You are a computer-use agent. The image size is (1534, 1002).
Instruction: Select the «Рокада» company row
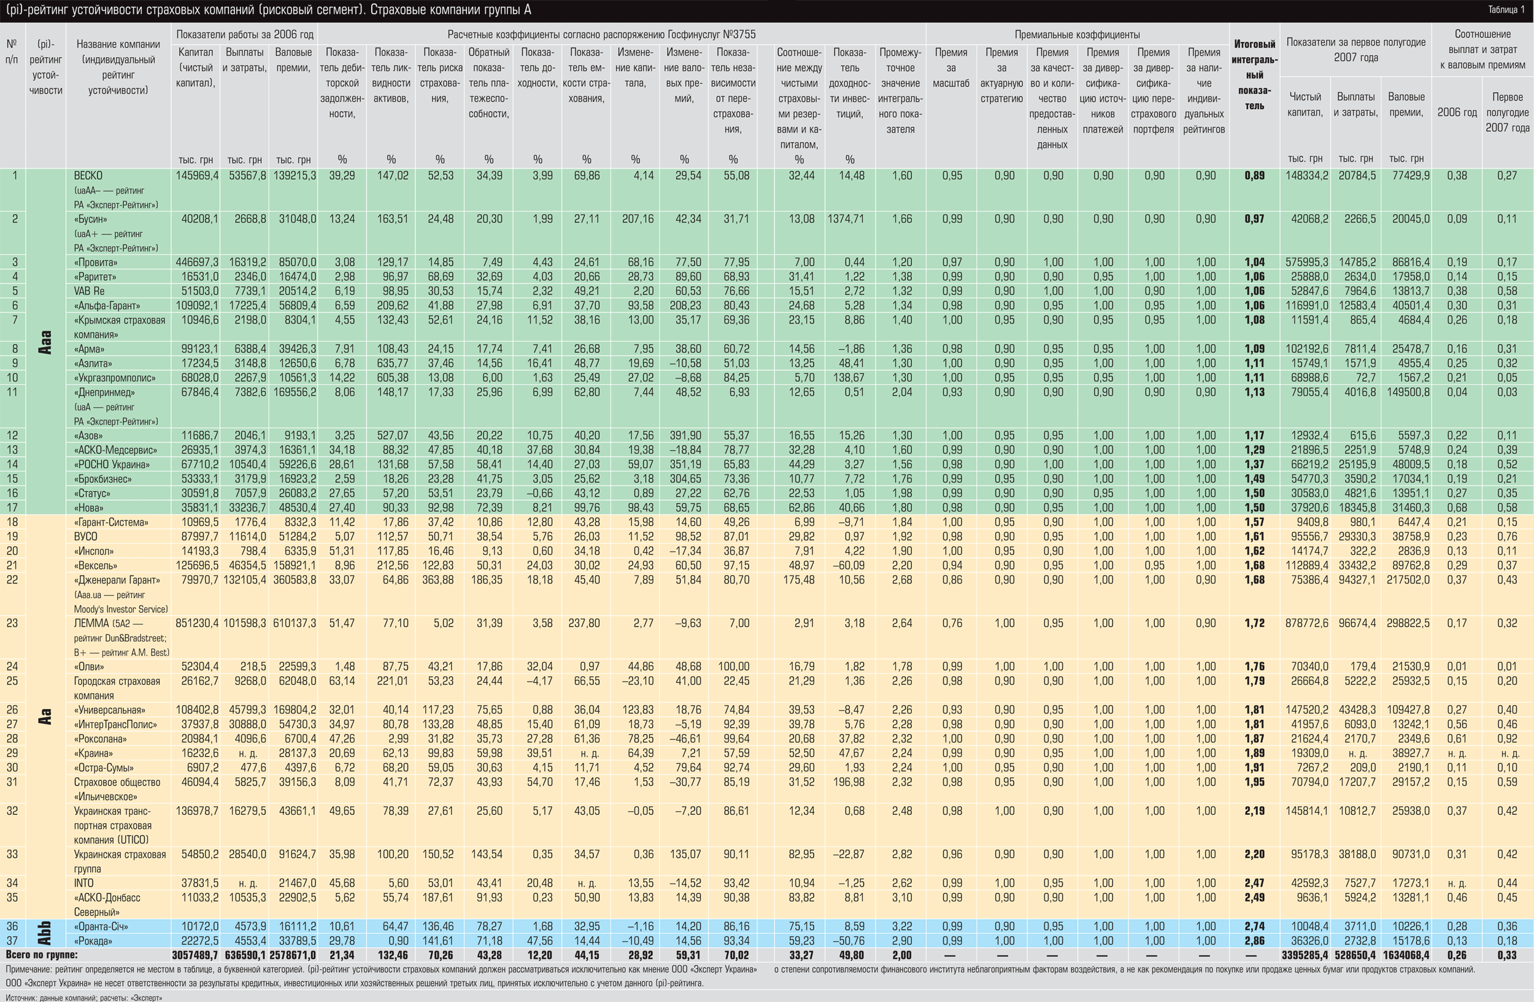pyautogui.click(x=93, y=941)
